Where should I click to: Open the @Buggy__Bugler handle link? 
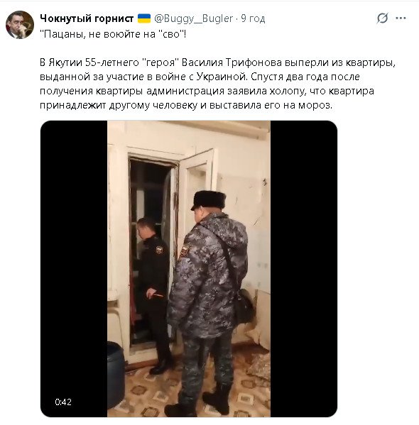tap(193, 18)
